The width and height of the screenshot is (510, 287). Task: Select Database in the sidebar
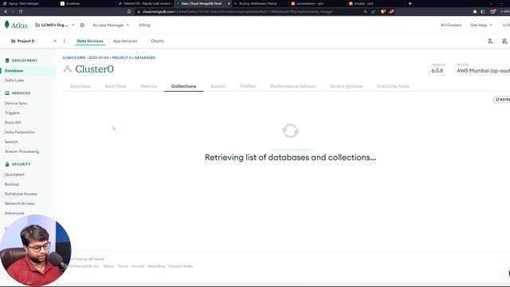(14, 71)
